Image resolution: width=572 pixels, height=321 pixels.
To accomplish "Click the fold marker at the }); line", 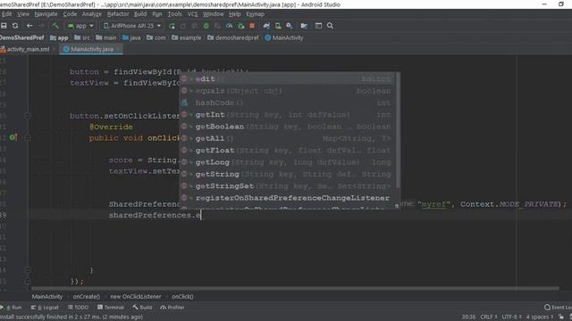I will point(28,282).
